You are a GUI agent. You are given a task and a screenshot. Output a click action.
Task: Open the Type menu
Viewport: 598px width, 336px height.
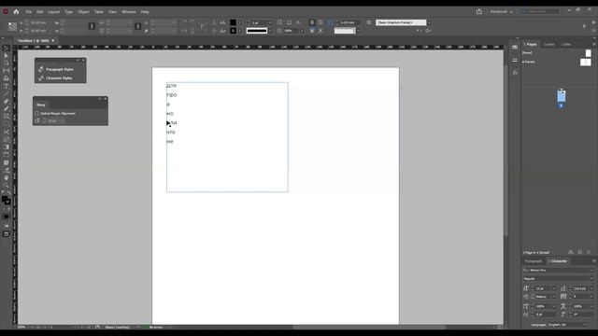pyautogui.click(x=68, y=12)
